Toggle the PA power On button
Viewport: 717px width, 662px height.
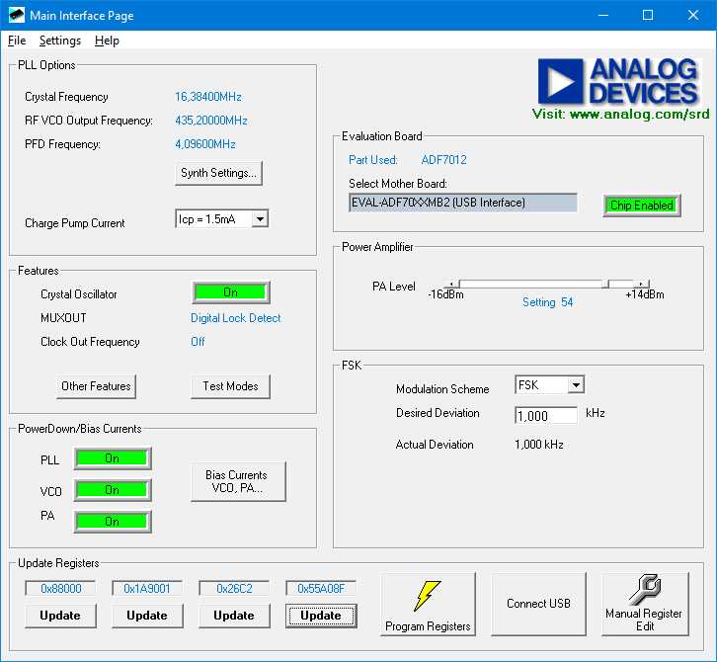pyautogui.click(x=113, y=522)
